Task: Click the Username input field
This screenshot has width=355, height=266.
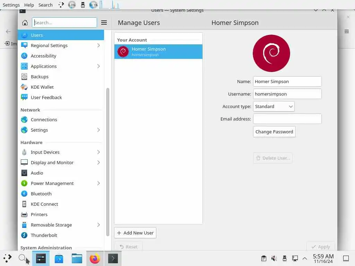Action: coord(287,94)
